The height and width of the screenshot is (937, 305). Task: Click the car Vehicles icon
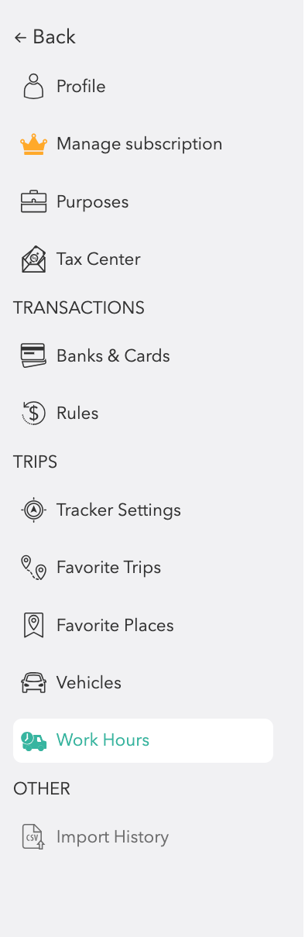(33, 683)
